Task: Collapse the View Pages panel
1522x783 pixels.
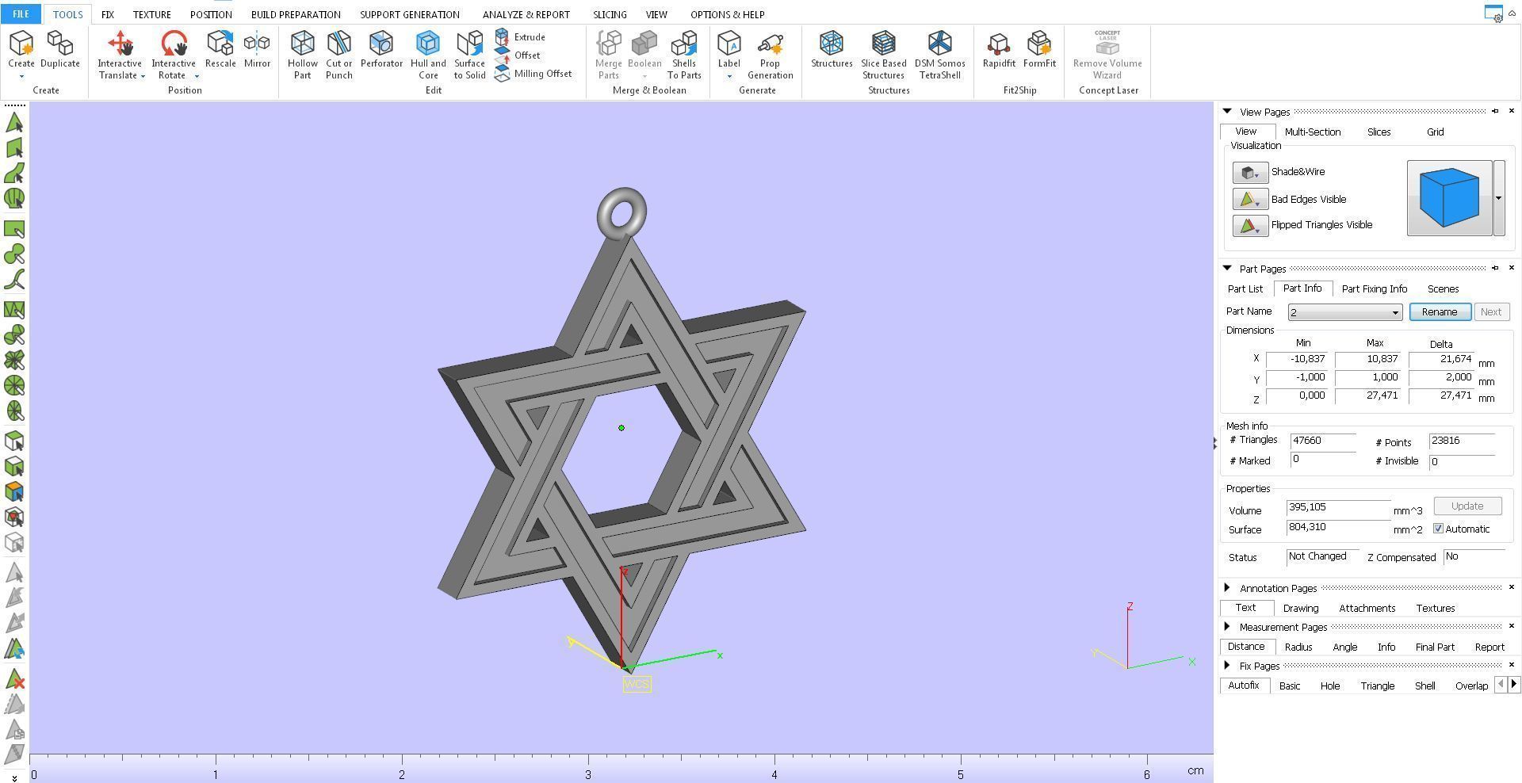Action: 1227,112
